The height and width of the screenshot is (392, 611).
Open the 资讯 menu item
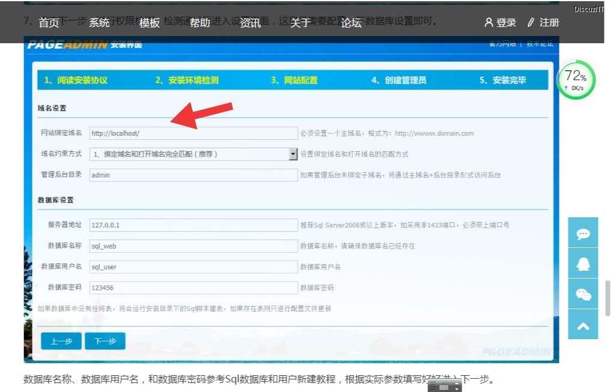[x=250, y=23]
